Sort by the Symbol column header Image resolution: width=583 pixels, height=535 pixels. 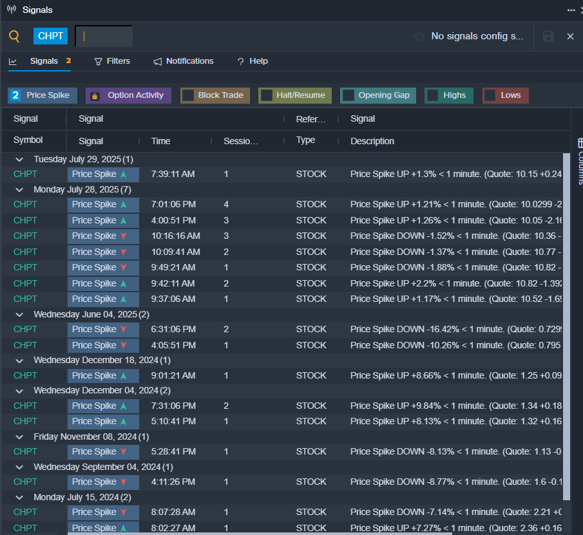pyautogui.click(x=28, y=140)
